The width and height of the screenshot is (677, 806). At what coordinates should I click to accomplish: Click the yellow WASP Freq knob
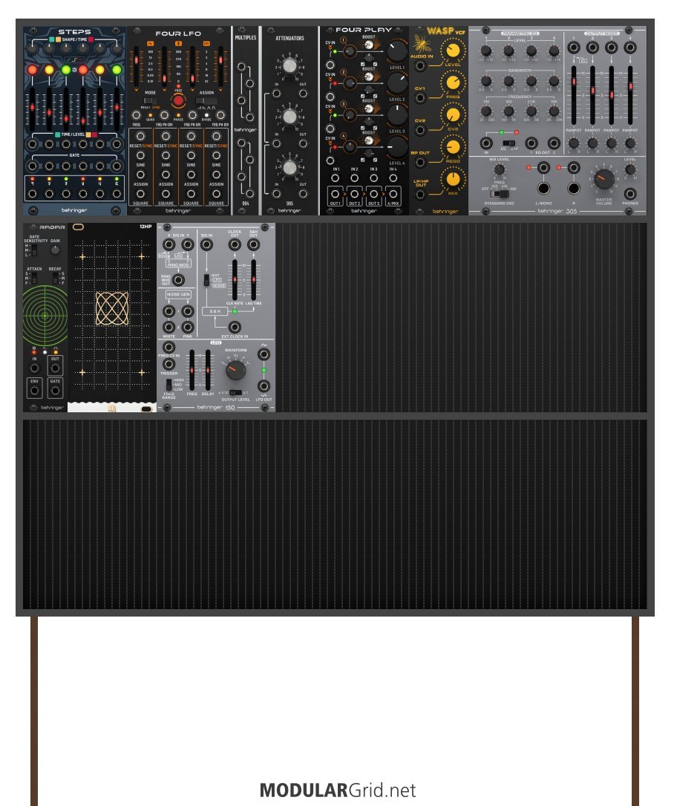[453, 82]
